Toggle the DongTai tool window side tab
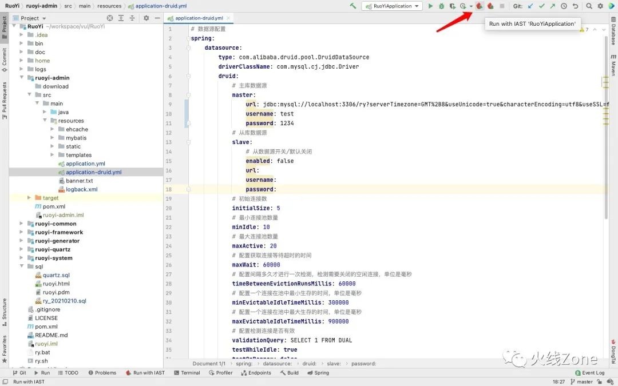The width and height of the screenshot is (618, 386). [613, 352]
